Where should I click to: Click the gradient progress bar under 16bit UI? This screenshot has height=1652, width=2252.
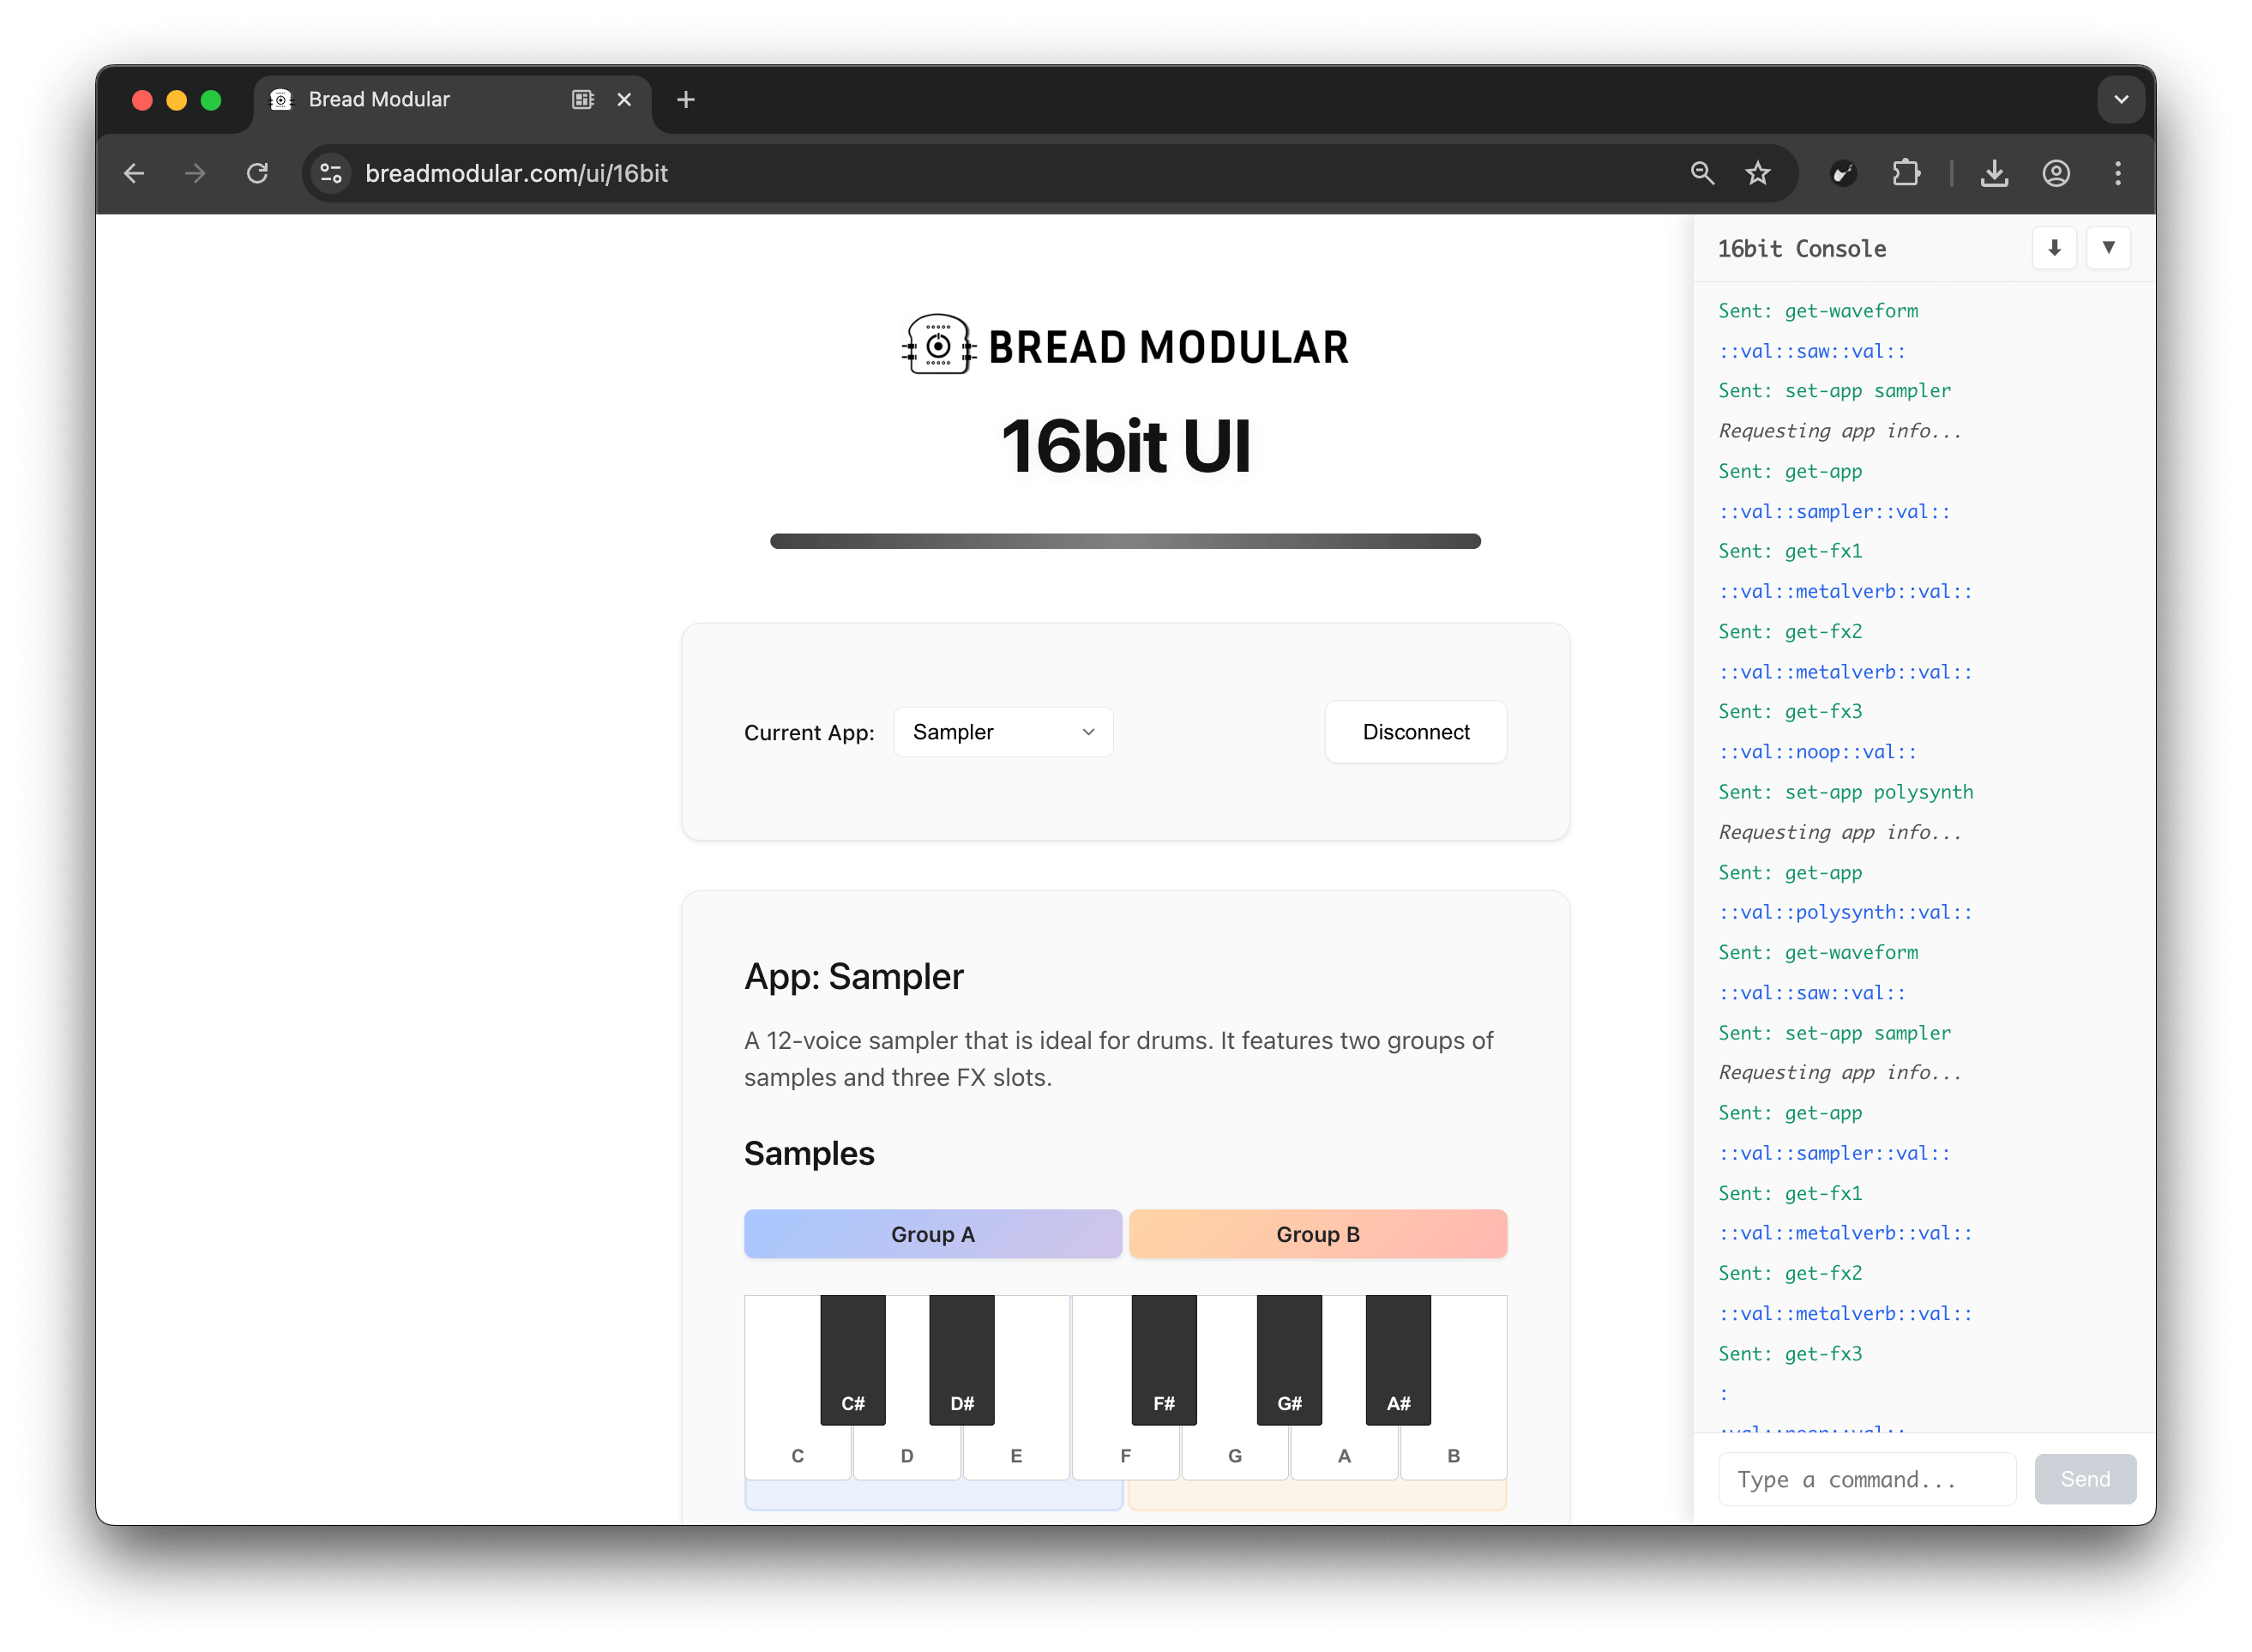tap(1125, 540)
